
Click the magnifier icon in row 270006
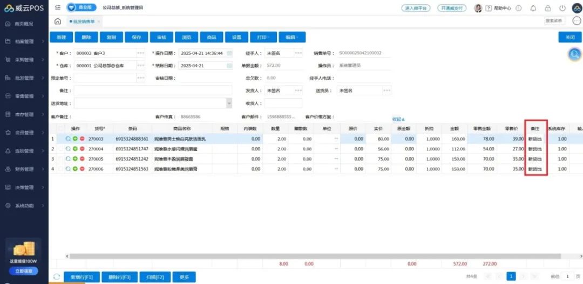point(67,169)
